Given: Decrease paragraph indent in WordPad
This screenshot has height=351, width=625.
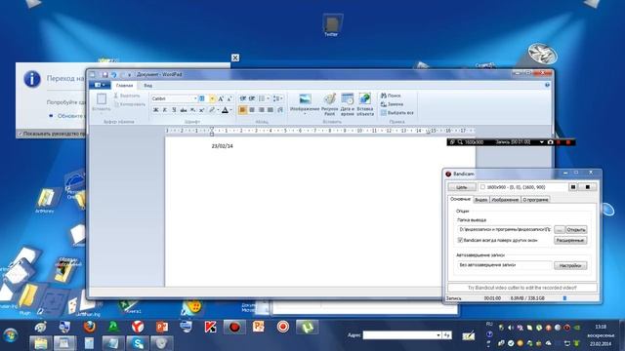Looking at the screenshot, I should click(x=243, y=98).
